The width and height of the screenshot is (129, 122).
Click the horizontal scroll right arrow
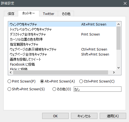114,72
